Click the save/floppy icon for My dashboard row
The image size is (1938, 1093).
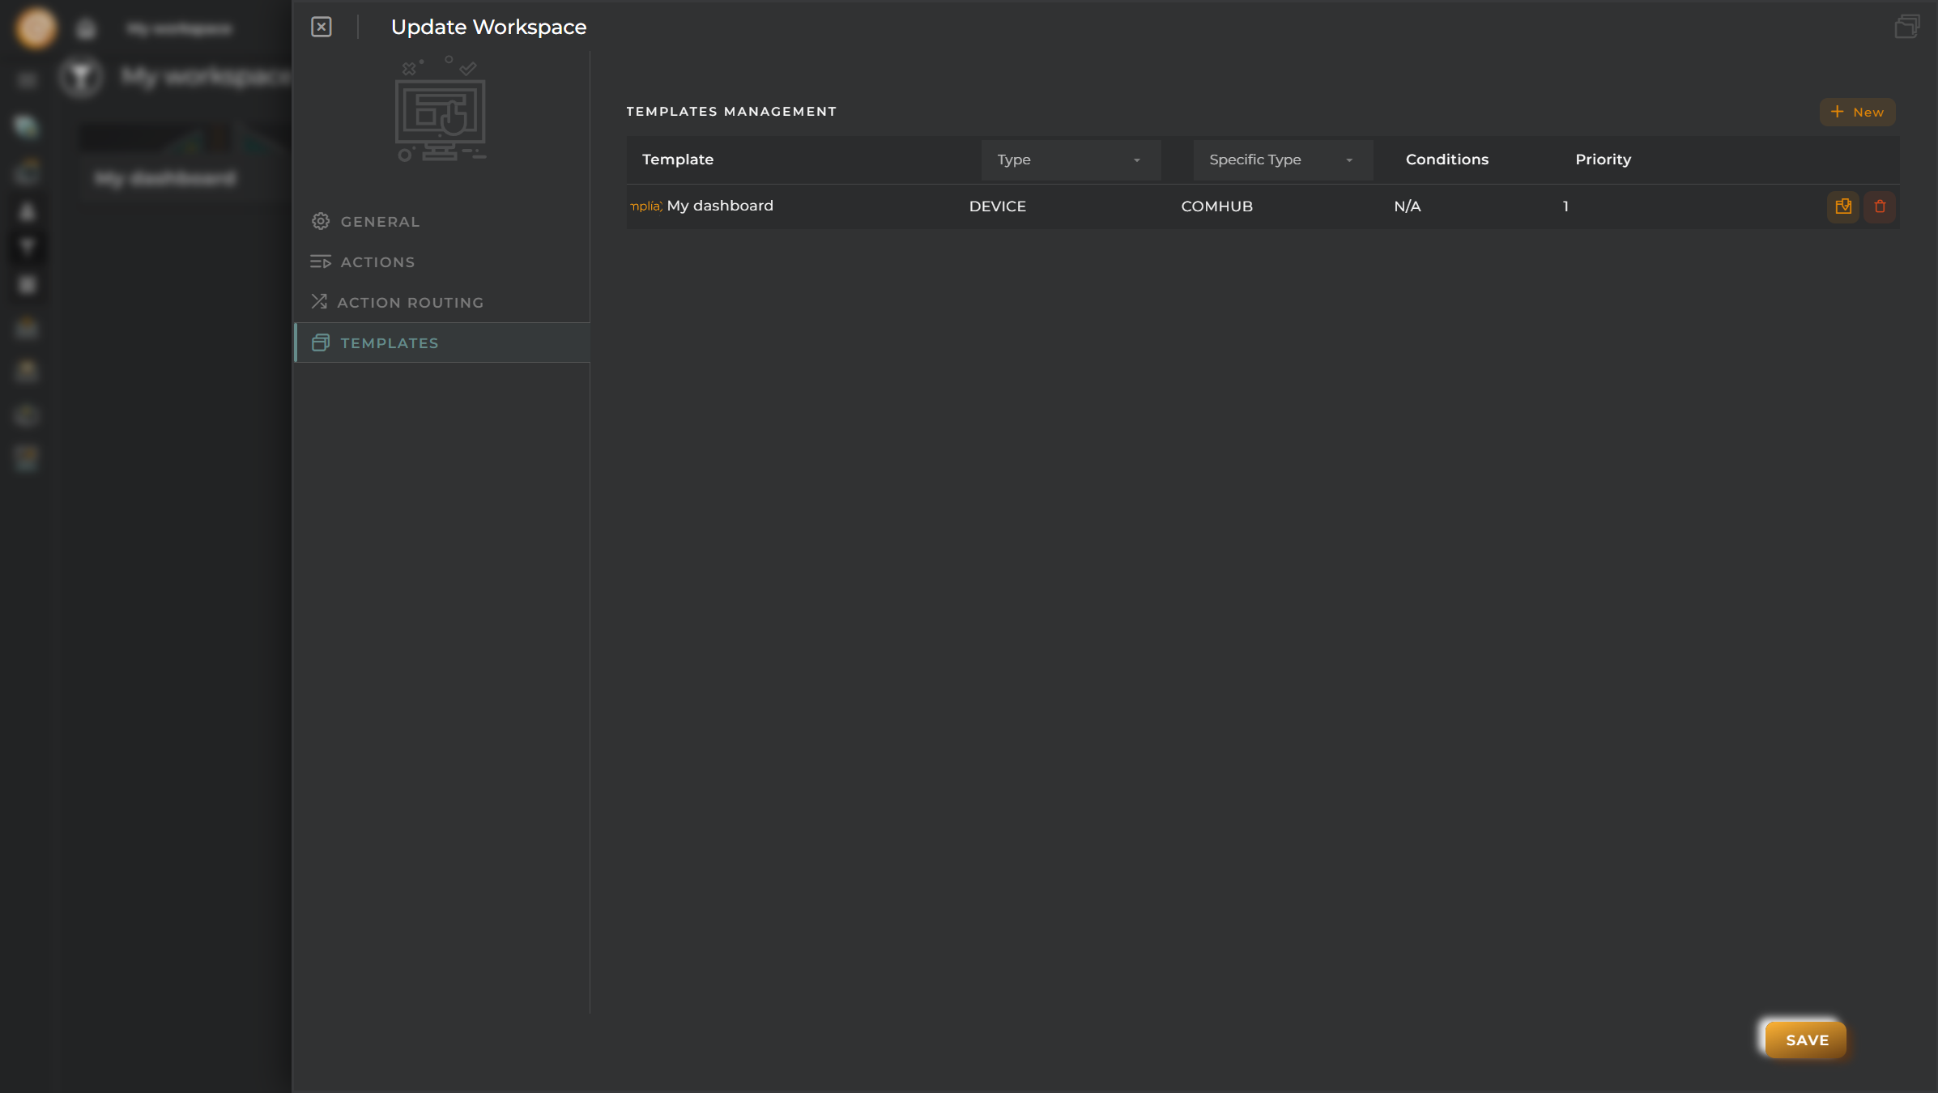[x=1843, y=206]
